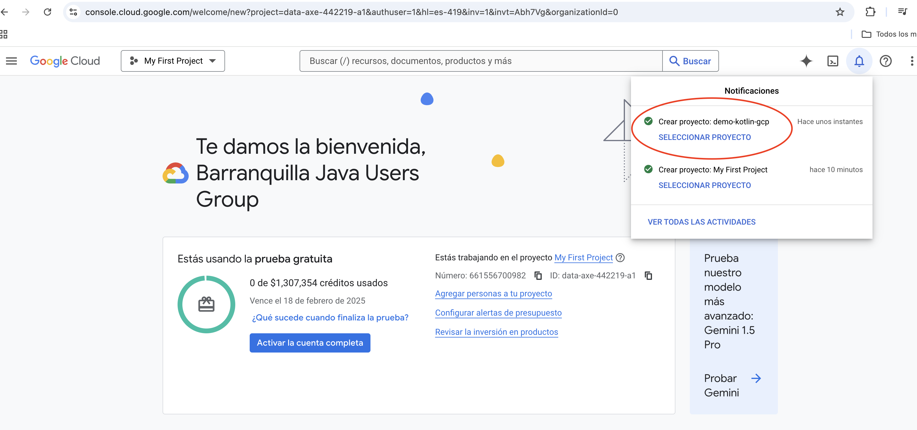
Task: Open the Gemini AI assistant icon
Action: (806, 61)
